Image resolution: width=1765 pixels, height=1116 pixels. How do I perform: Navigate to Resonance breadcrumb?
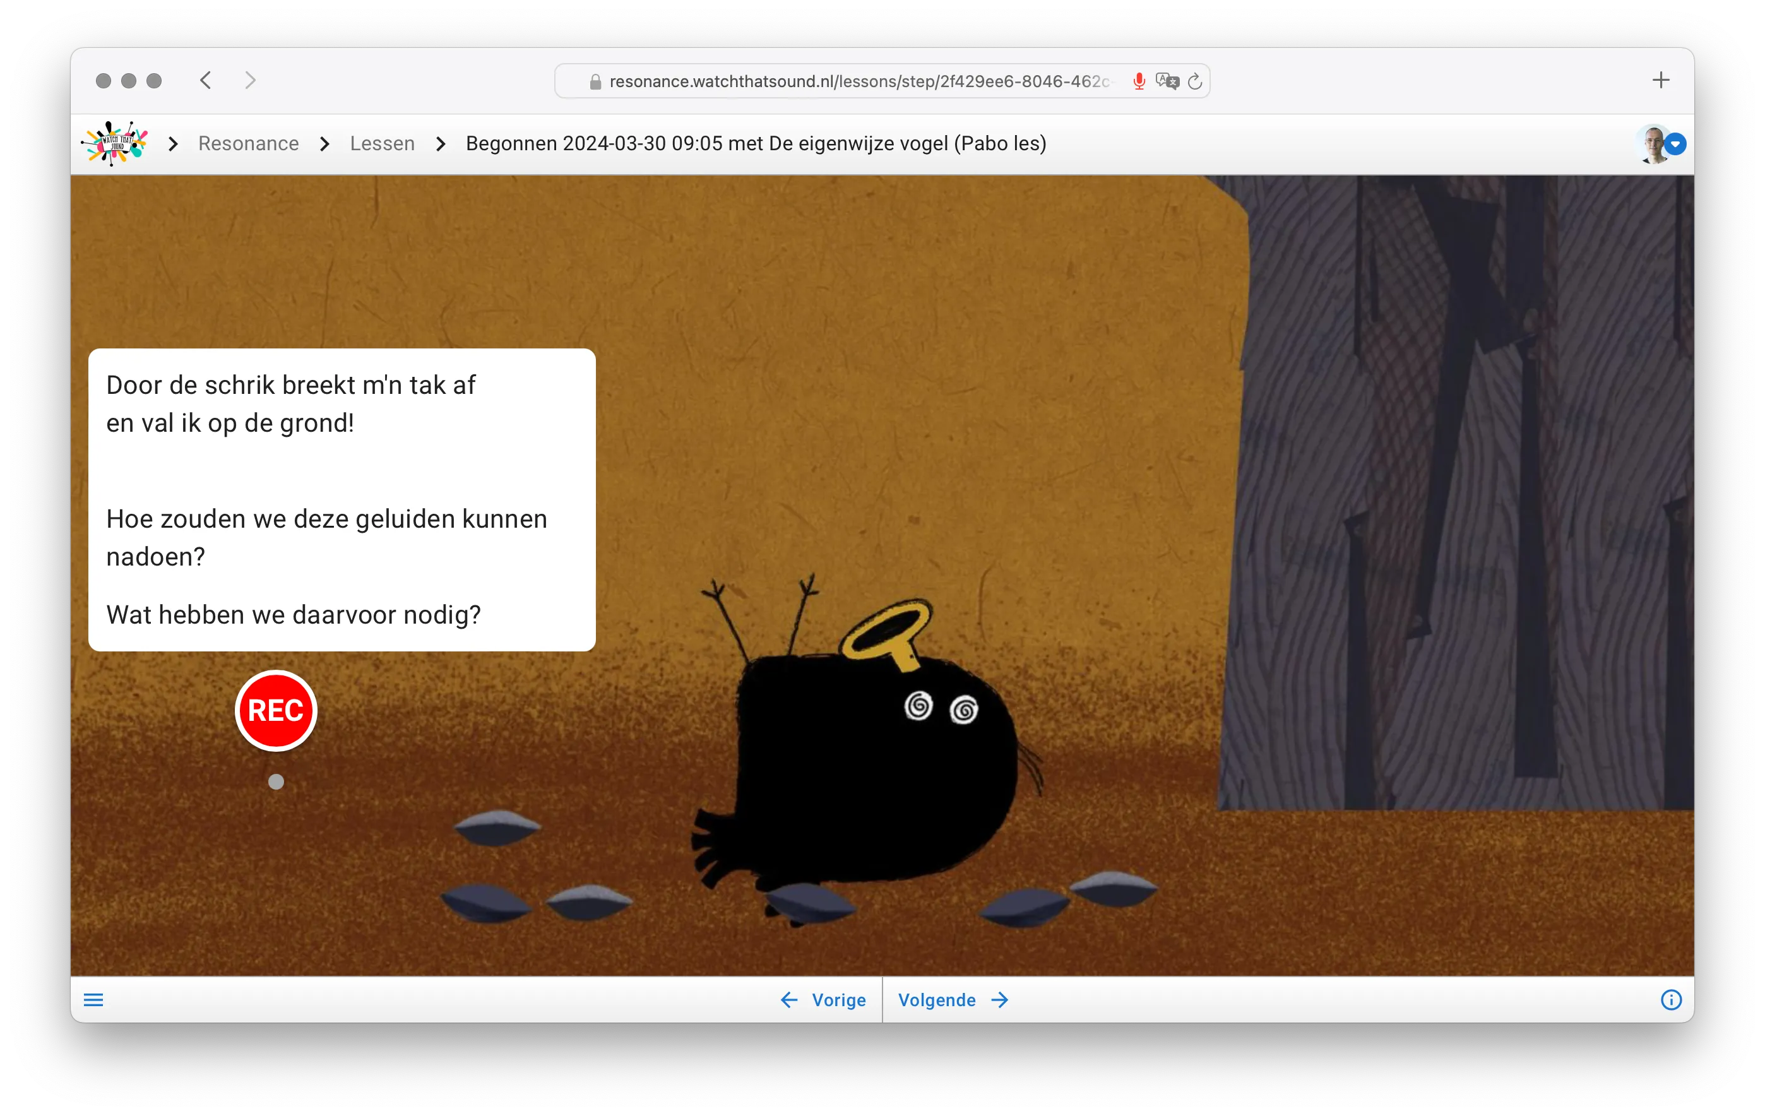click(249, 144)
